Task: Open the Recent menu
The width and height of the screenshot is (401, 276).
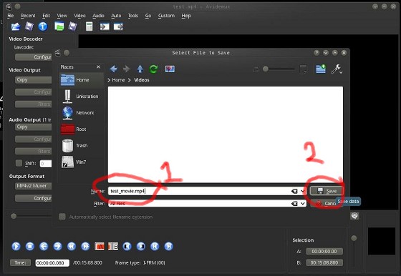Action: 28,16
